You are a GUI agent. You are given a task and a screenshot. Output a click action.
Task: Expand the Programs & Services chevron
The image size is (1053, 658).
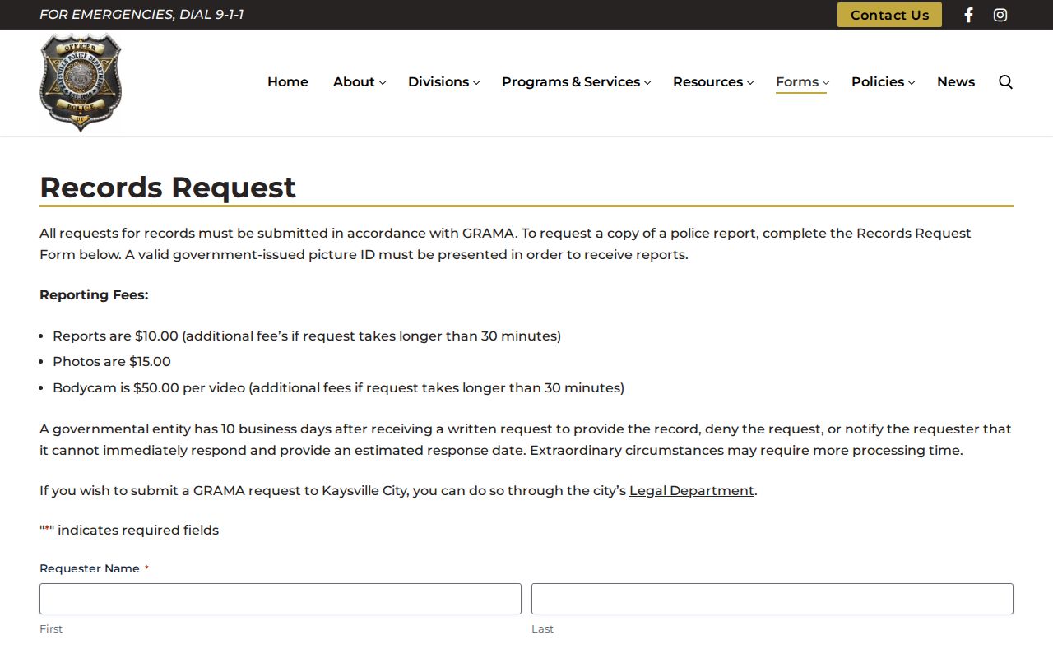pos(647,82)
